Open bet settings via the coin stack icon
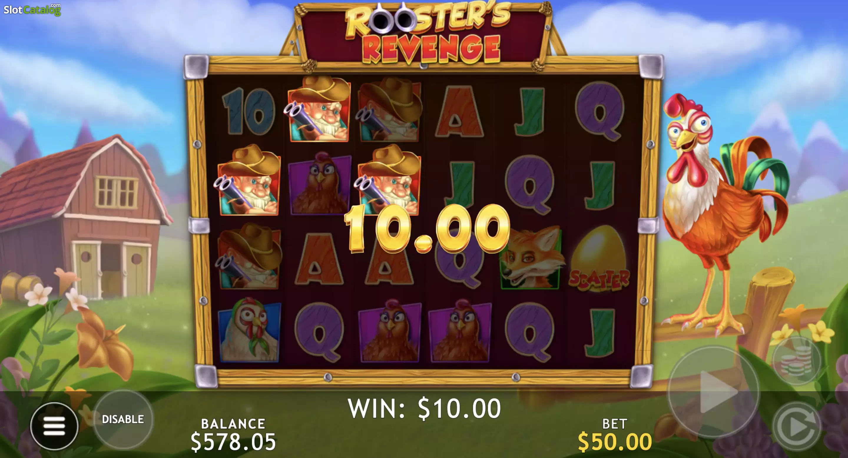Viewport: 848px width, 458px height. point(797,361)
